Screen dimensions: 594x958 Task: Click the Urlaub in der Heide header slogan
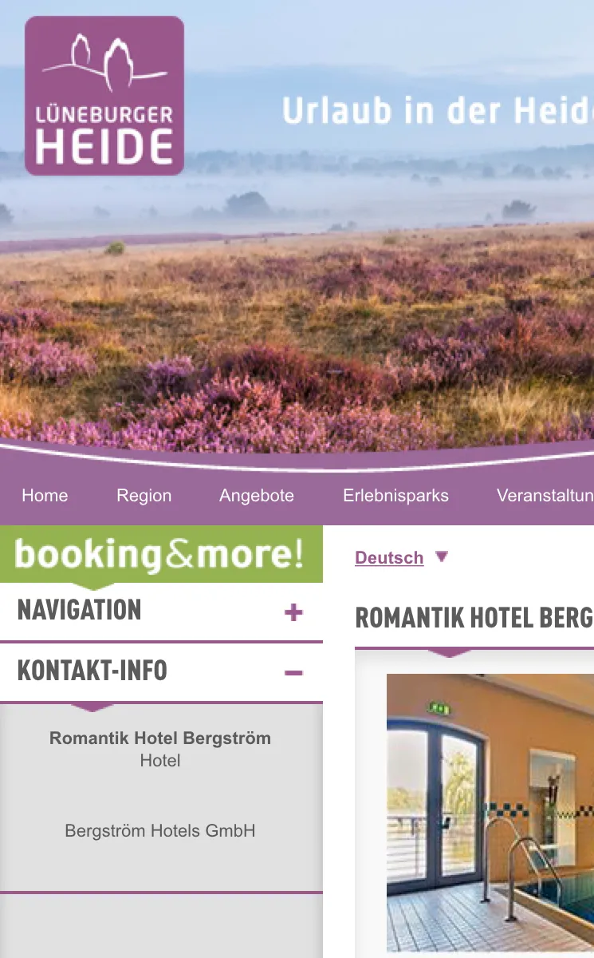pos(438,111)
